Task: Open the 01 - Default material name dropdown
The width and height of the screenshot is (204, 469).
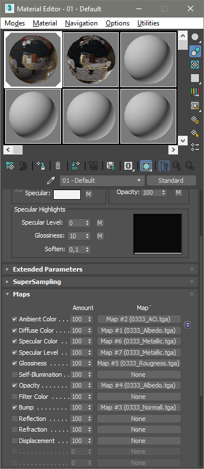Action: (102, 180)
